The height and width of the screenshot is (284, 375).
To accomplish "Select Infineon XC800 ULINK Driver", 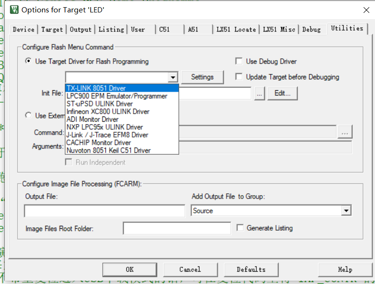I will (x=122, y=111).
